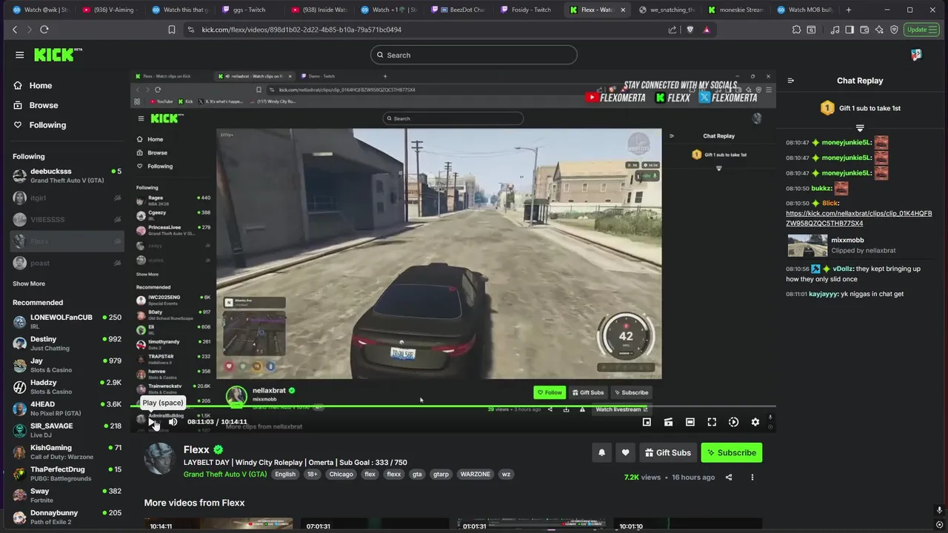The width and height of the screenshot is (948, 533).
Task: Go back in browser history
Action: click(15, 30)
